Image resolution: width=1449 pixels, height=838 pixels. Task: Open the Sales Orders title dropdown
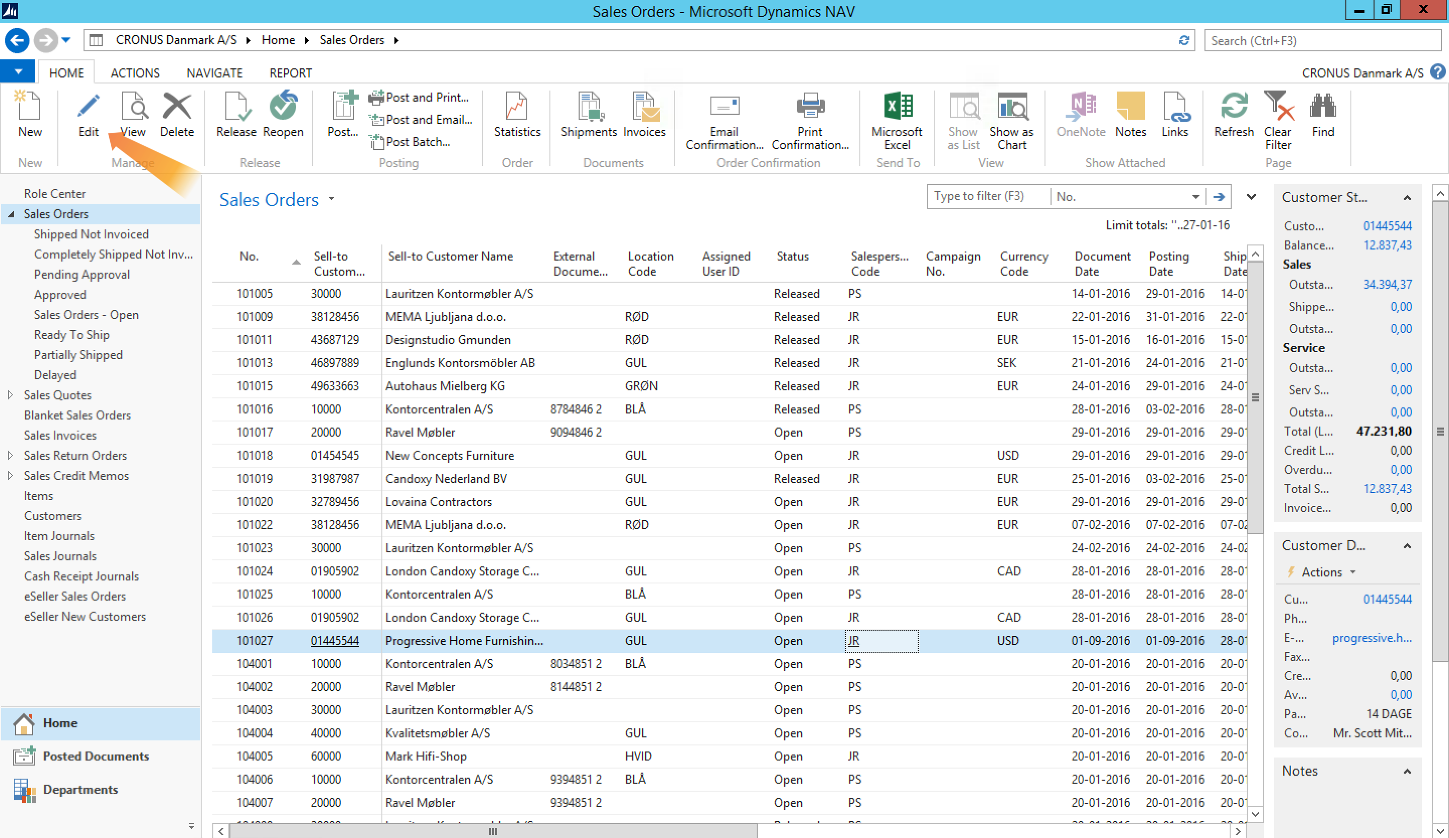(x=331, y=200)
